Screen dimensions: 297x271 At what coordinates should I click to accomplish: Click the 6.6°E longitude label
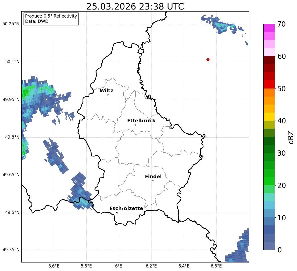[x=216, y=266]
